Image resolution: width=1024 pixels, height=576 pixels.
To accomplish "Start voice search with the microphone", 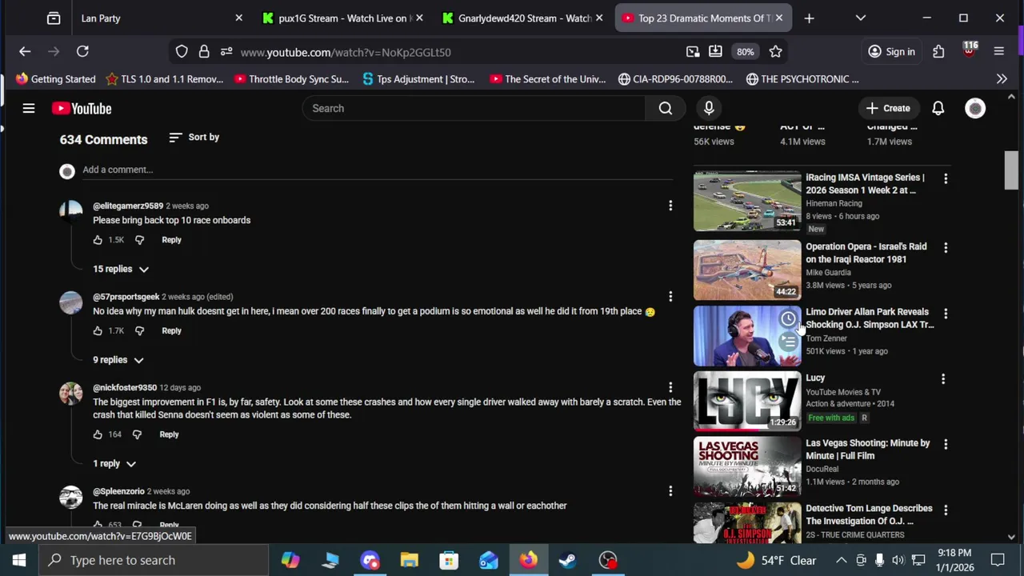I will point(709,108).
